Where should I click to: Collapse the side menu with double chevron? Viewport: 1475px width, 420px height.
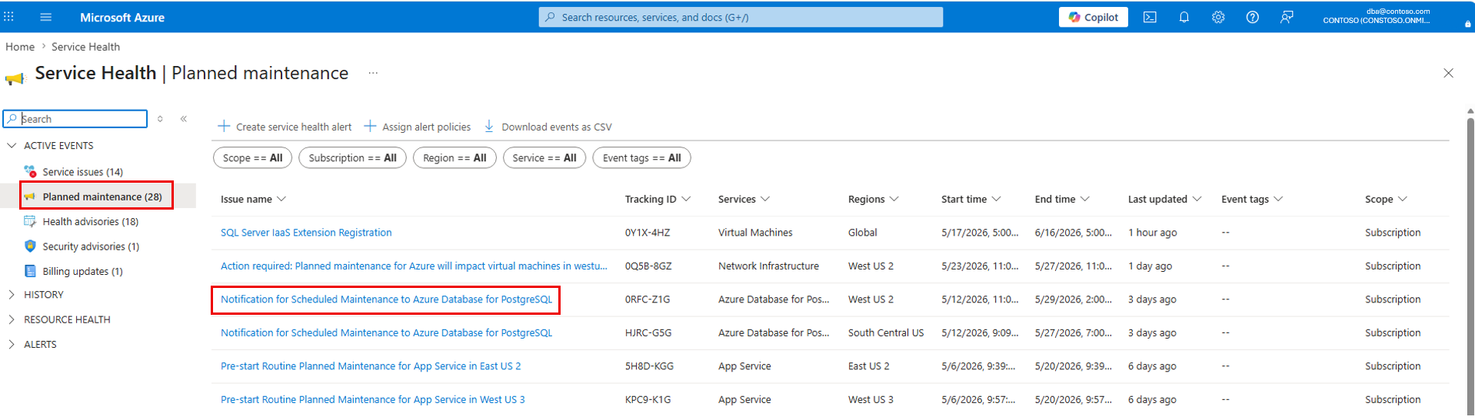point(184,118)
